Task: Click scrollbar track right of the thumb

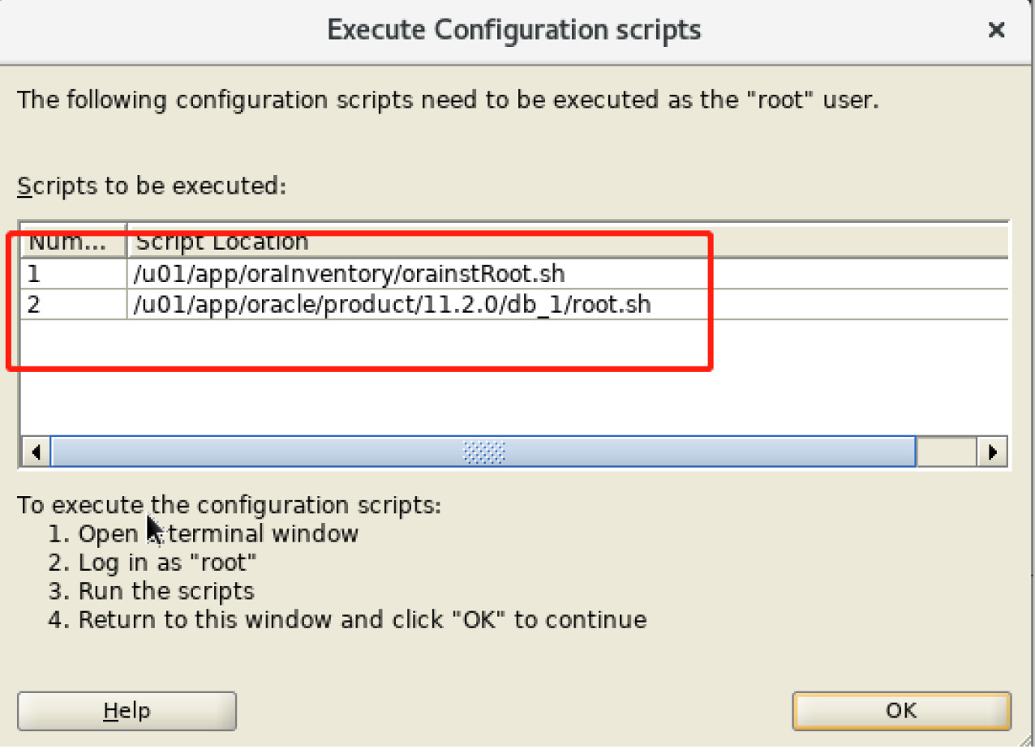Action: (x=945, y=452)
